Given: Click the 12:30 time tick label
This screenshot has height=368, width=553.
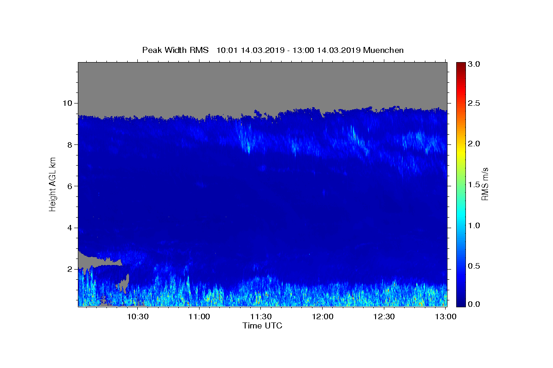Looking at the screenshot, I should (x=384, y=317).
